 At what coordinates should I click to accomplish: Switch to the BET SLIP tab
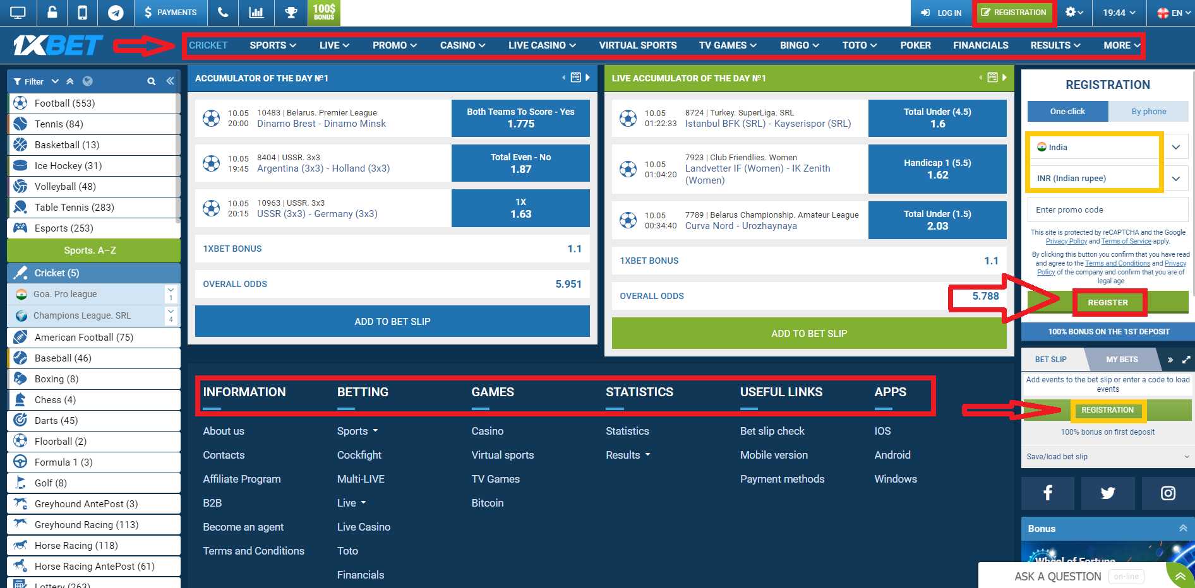point(1051,360)
